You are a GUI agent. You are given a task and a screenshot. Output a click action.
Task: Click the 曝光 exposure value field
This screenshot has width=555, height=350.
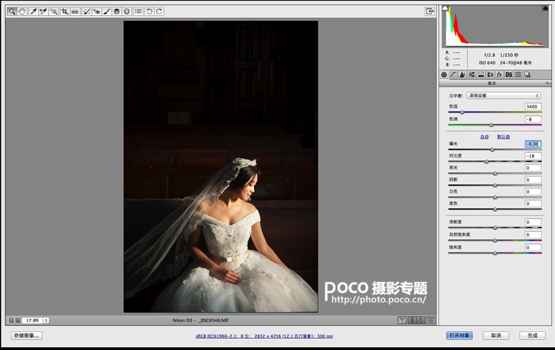pyautogui.click(x=533, y=144)
